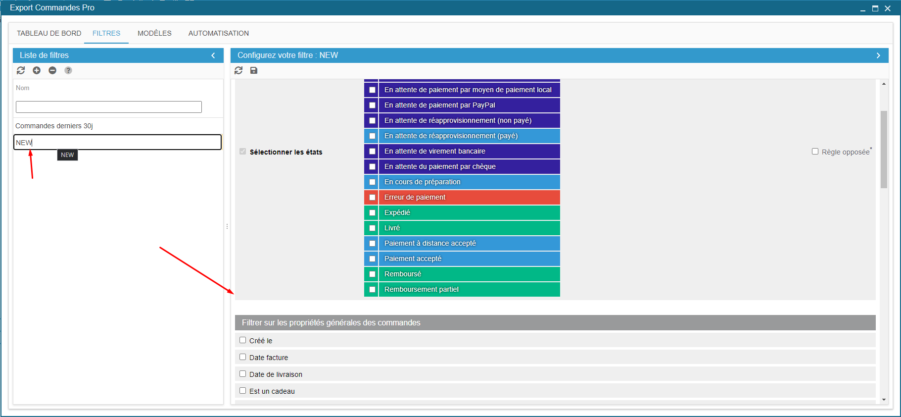Reload the filter configuration panel
The image size is (901, 417).
tap(238, 70)
